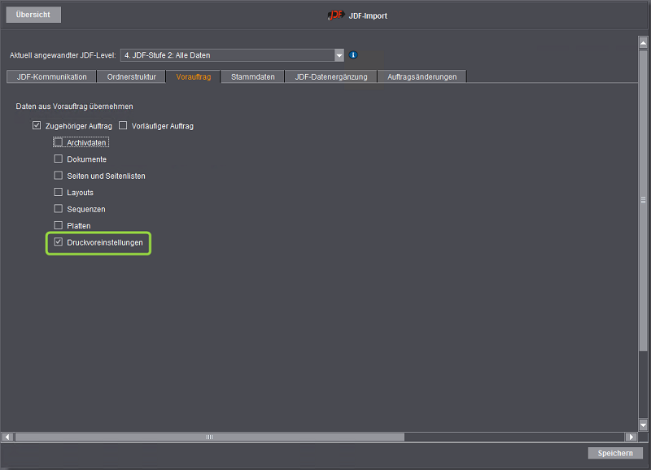Click the horizontal scrollbar left arrow

[x=7, y=437]
